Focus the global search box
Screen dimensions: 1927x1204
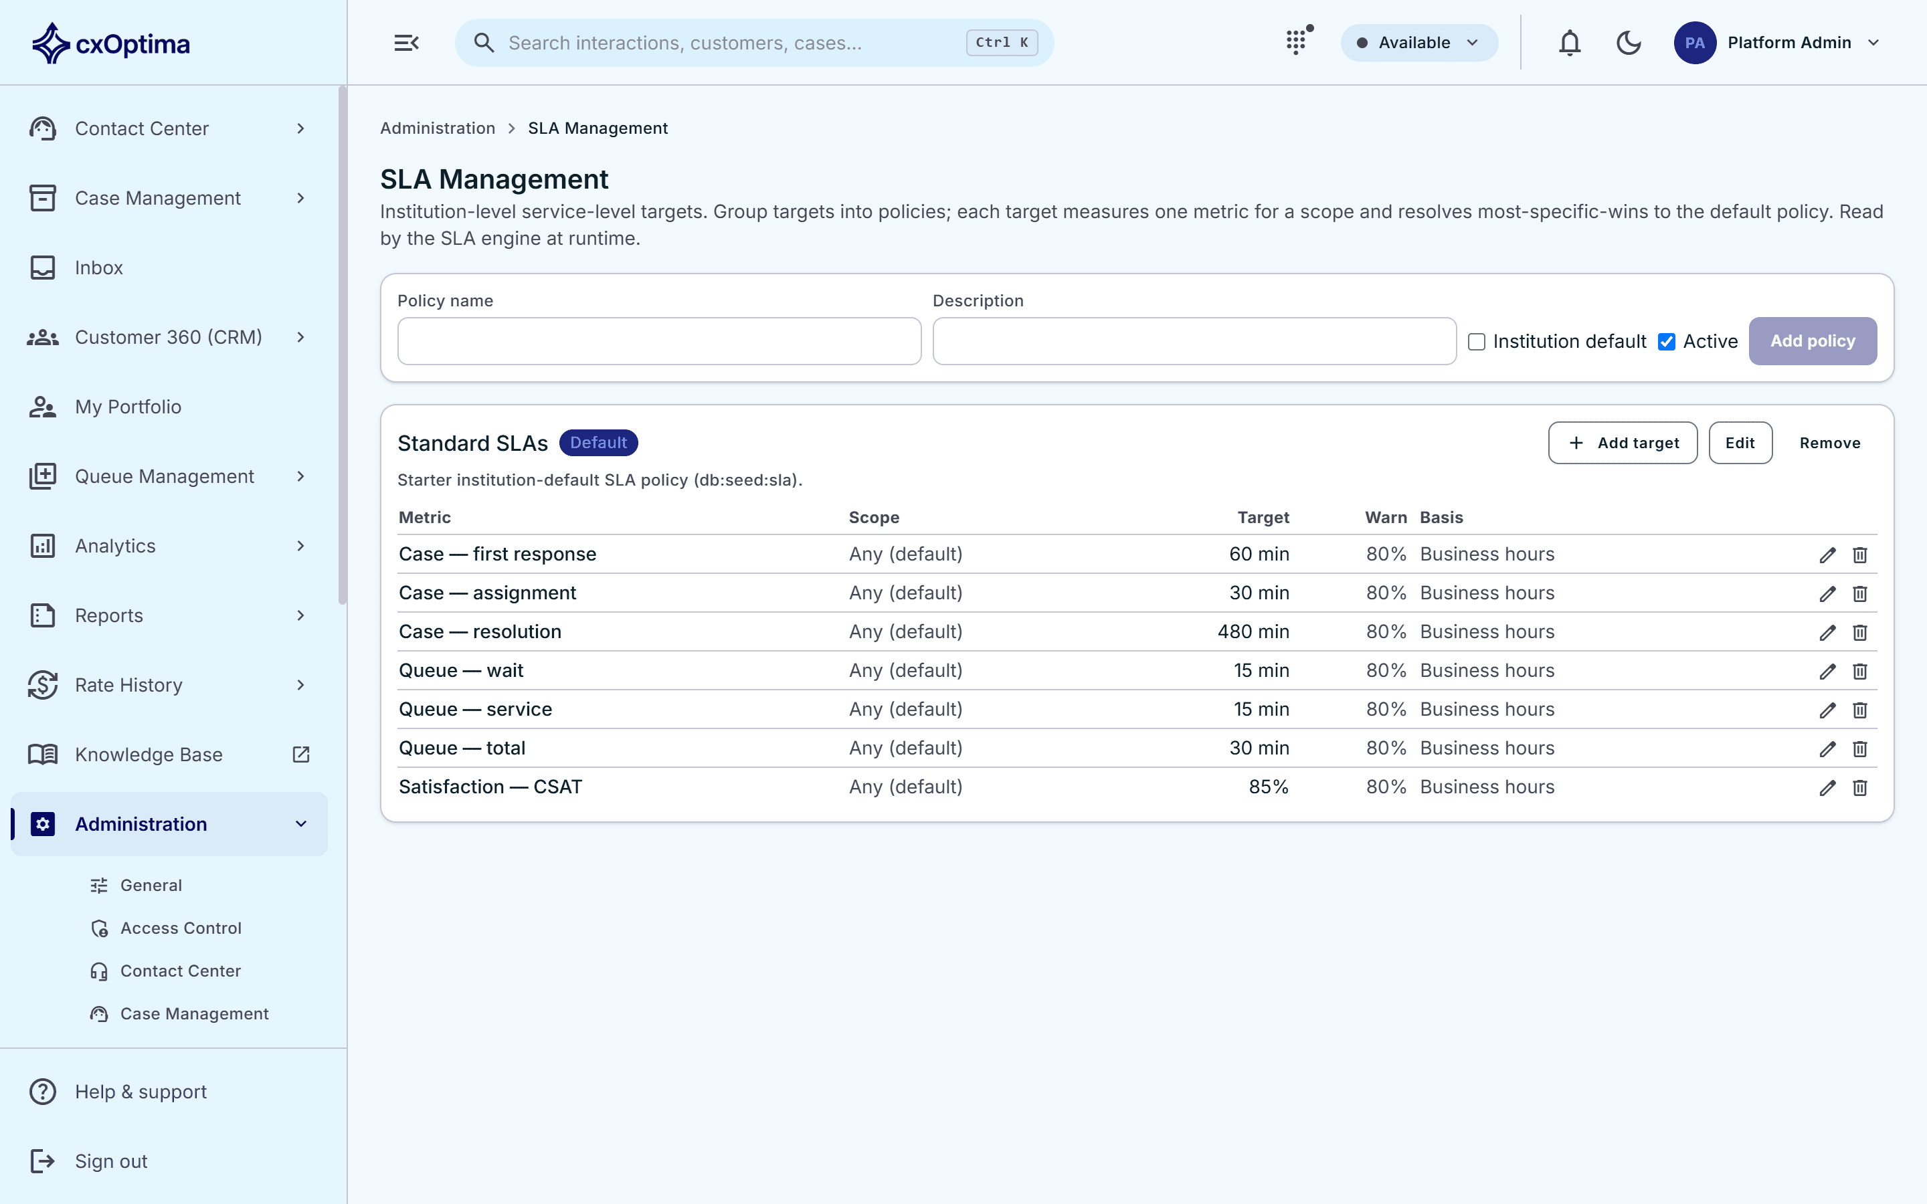point(754,43)
